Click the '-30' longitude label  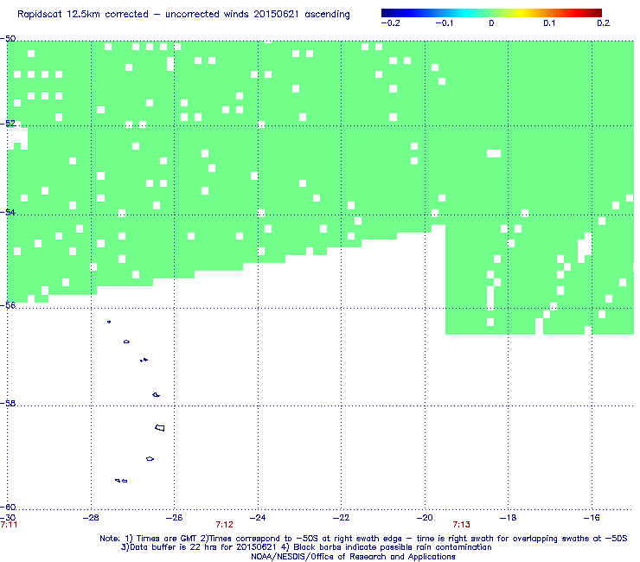point(8,518)
